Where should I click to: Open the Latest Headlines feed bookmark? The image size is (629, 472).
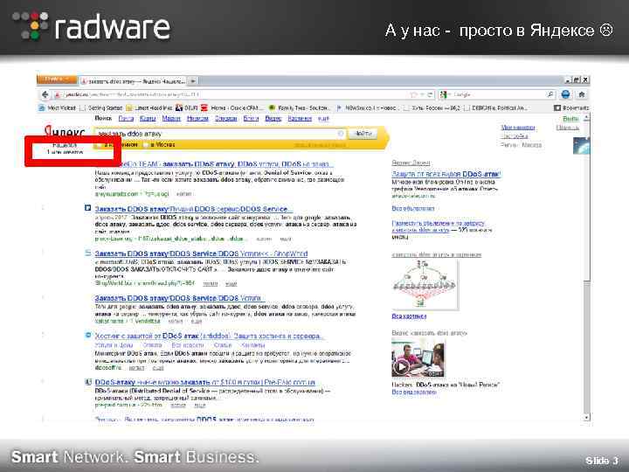149,108
